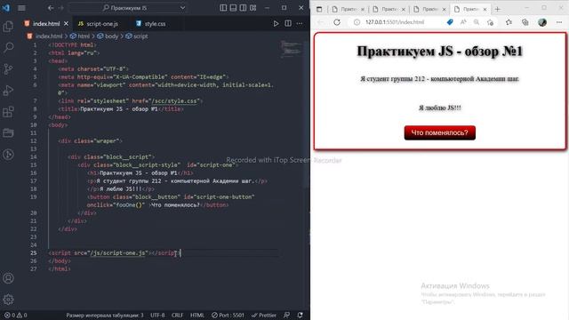
Task: Open the round play icon view below the folder icon
Action: [8, 154]
